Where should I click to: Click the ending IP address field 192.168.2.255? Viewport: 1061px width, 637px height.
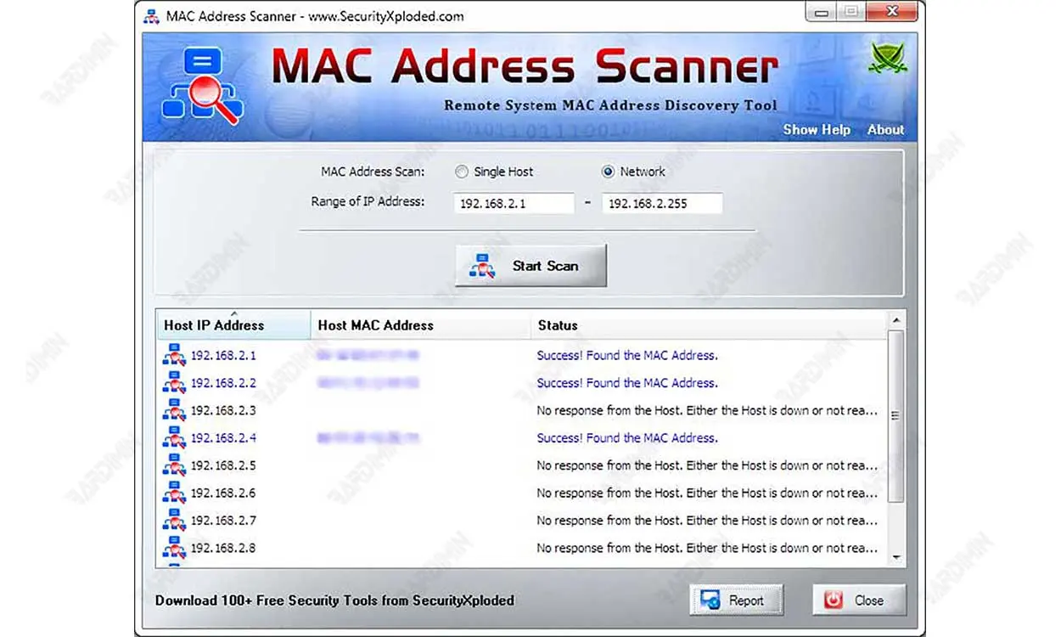click(x=662, y=204)
